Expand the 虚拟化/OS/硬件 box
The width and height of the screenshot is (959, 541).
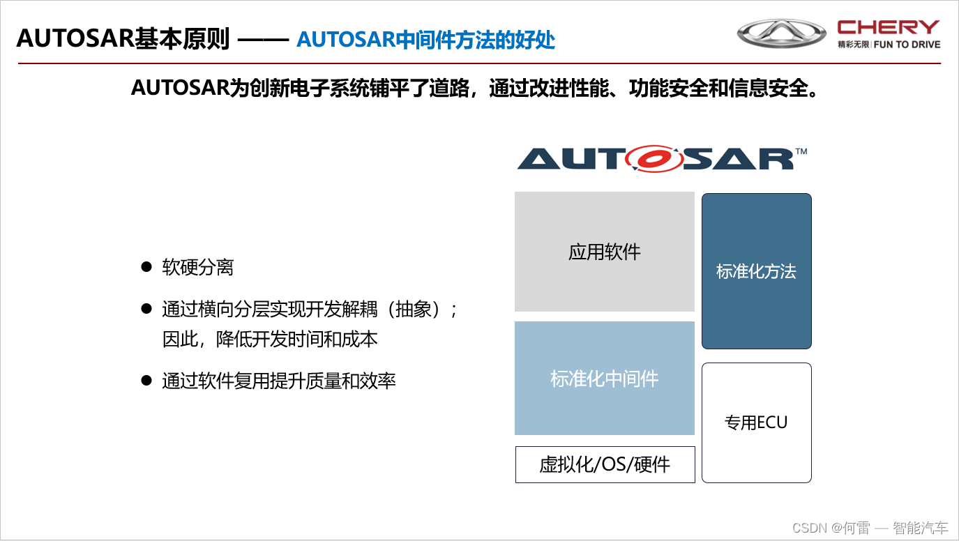tap(604, 464)
